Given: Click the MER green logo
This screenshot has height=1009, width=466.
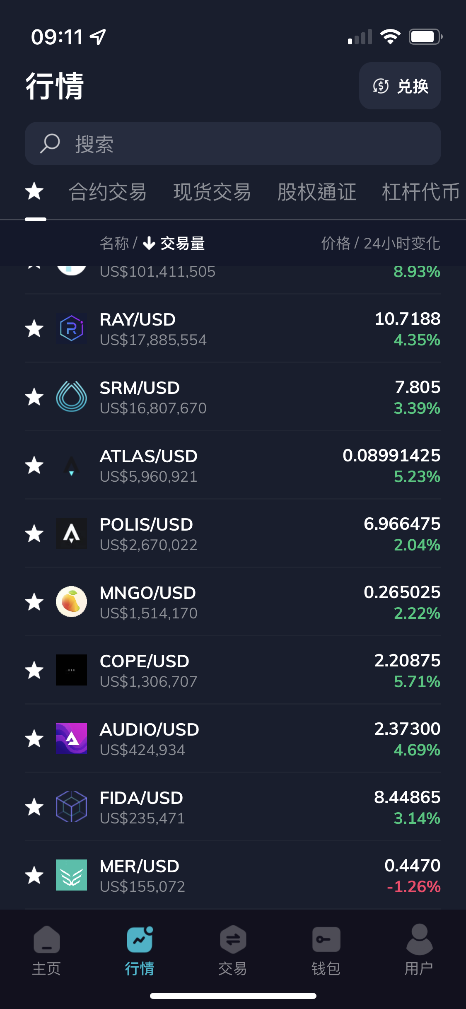Looking at the screenshot, I should pos(72,875).
